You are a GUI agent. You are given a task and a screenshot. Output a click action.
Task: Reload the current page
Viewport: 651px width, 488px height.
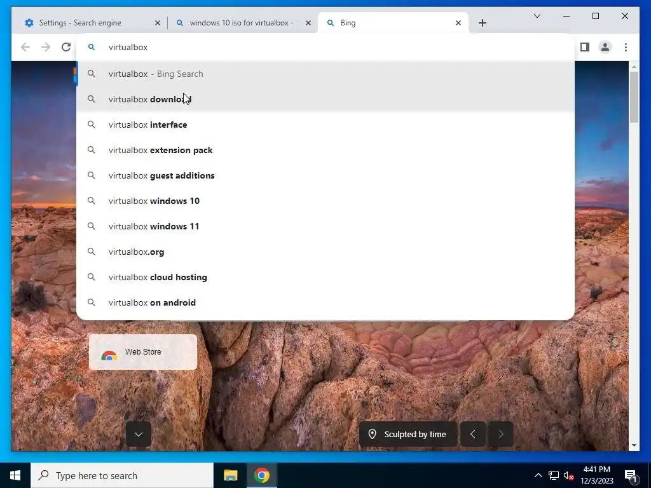66,47
